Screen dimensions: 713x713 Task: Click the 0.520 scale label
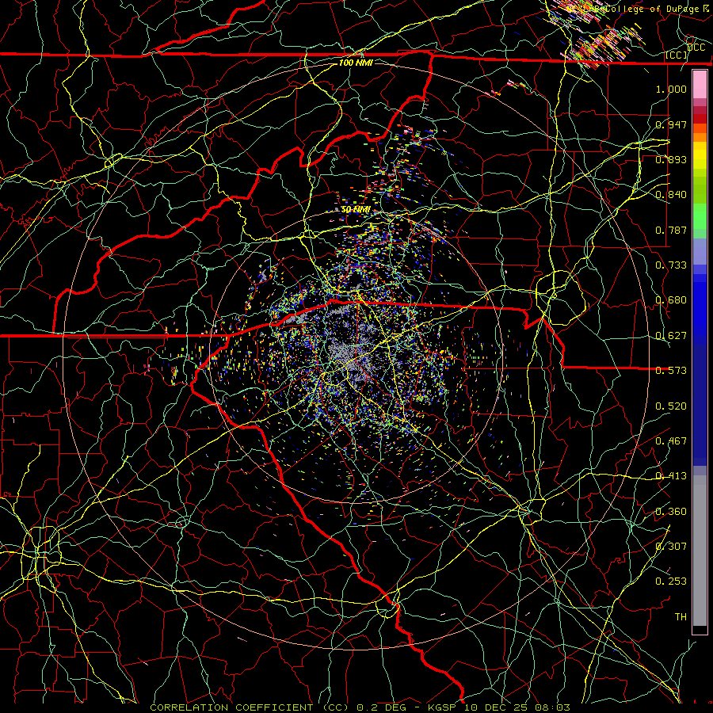tap(671, 406)
